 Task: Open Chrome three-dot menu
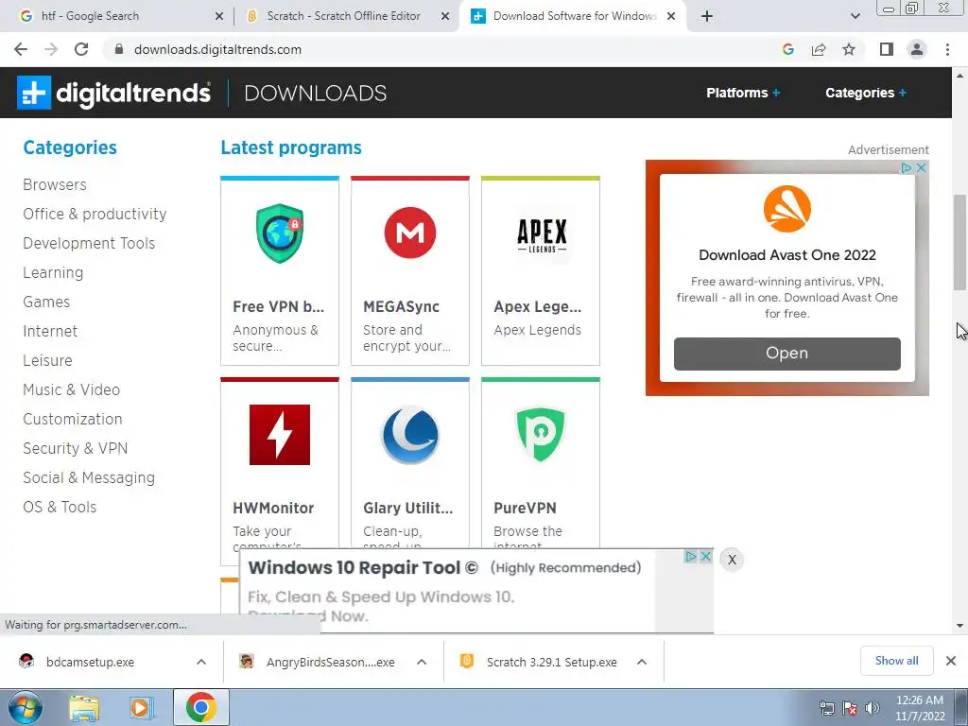[947, 49]
